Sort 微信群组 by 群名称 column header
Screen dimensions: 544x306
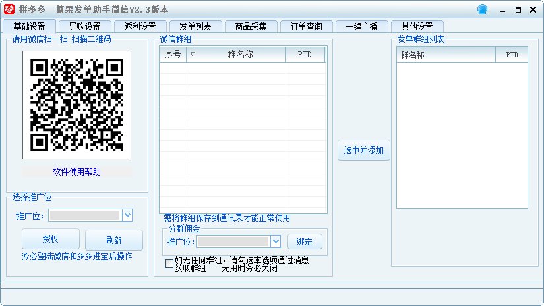point(236,55)
